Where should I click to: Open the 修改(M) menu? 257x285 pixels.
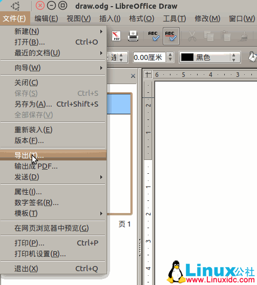[x=207, y=18]
